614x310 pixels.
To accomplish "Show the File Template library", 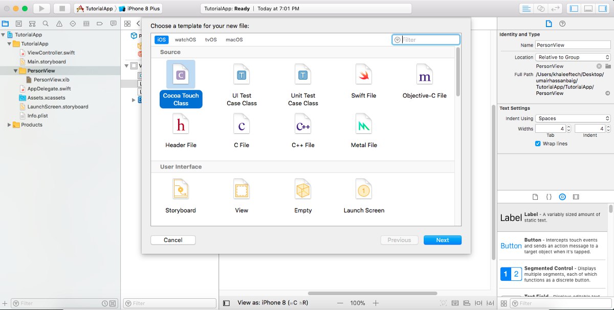I will 535,197.
